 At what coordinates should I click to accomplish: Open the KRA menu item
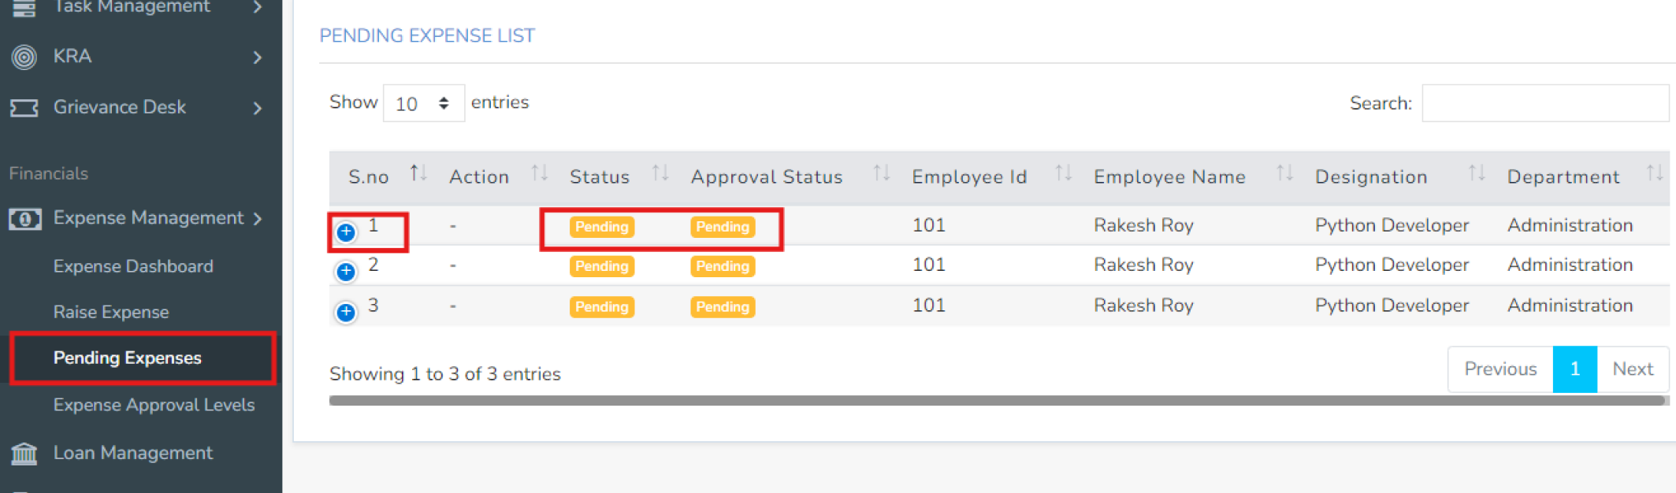coord(72,57)
